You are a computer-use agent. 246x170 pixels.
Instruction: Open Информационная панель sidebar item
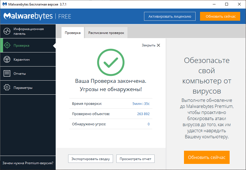click(x=28, y=31)
